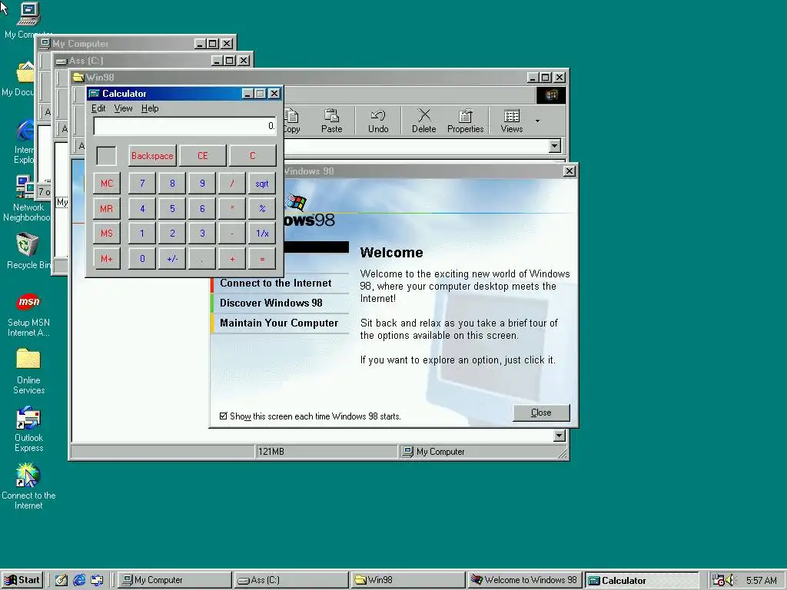Click calculator digit 0 key

(142, 259)
